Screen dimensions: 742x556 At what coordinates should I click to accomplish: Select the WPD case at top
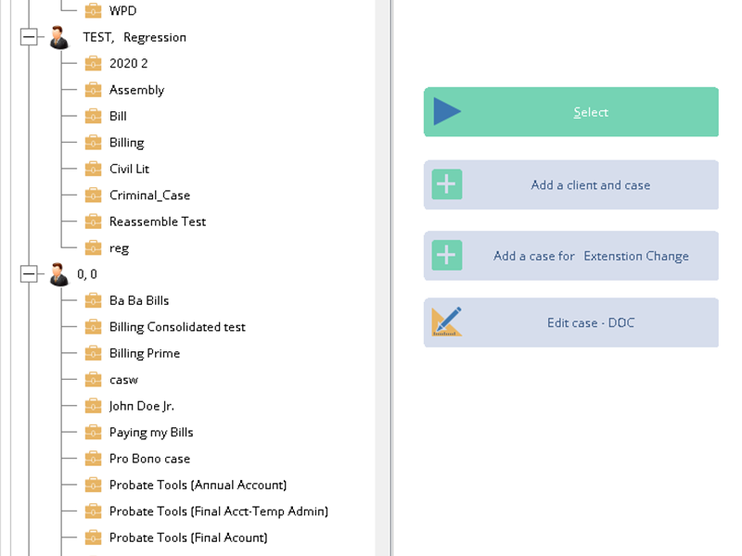coord(122,11)
